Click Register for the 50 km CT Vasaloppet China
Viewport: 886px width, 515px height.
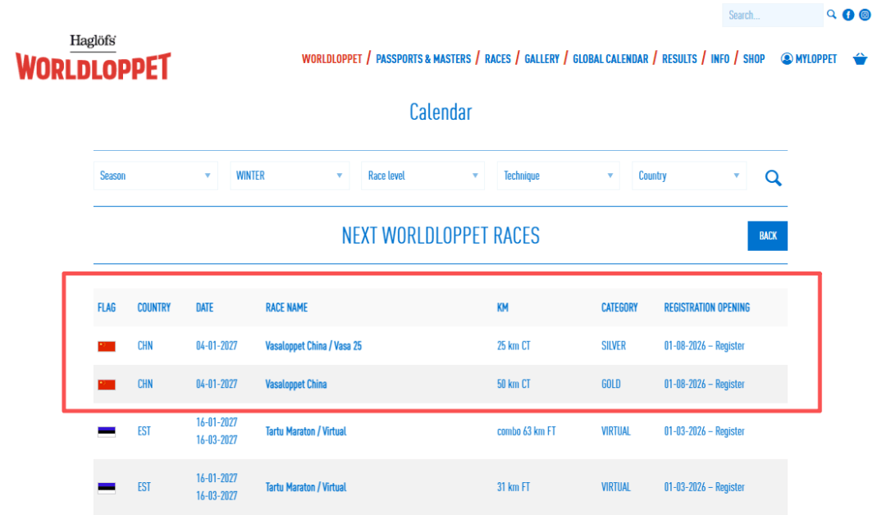point(729,384)
